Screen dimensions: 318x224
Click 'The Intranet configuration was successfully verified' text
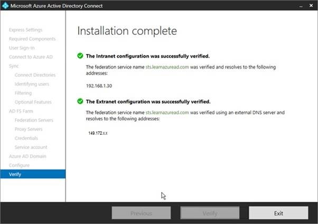(148, 56)
